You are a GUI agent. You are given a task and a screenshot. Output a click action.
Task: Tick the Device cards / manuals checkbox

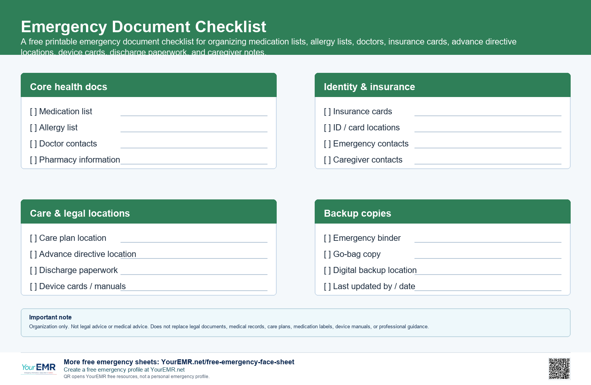[33, 286]
